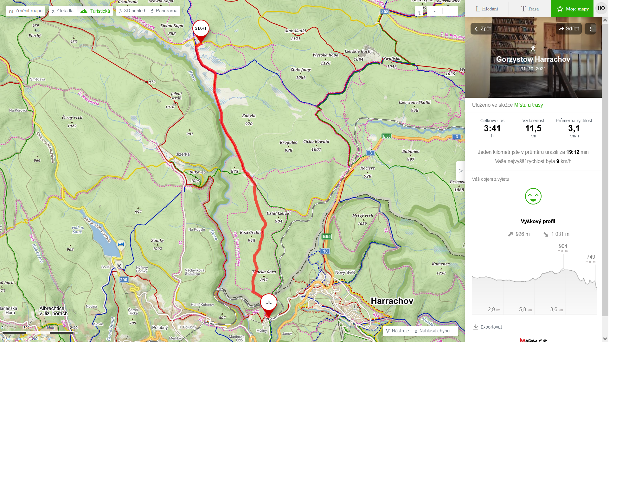Enable the 3D pohled view

point(132,11)
